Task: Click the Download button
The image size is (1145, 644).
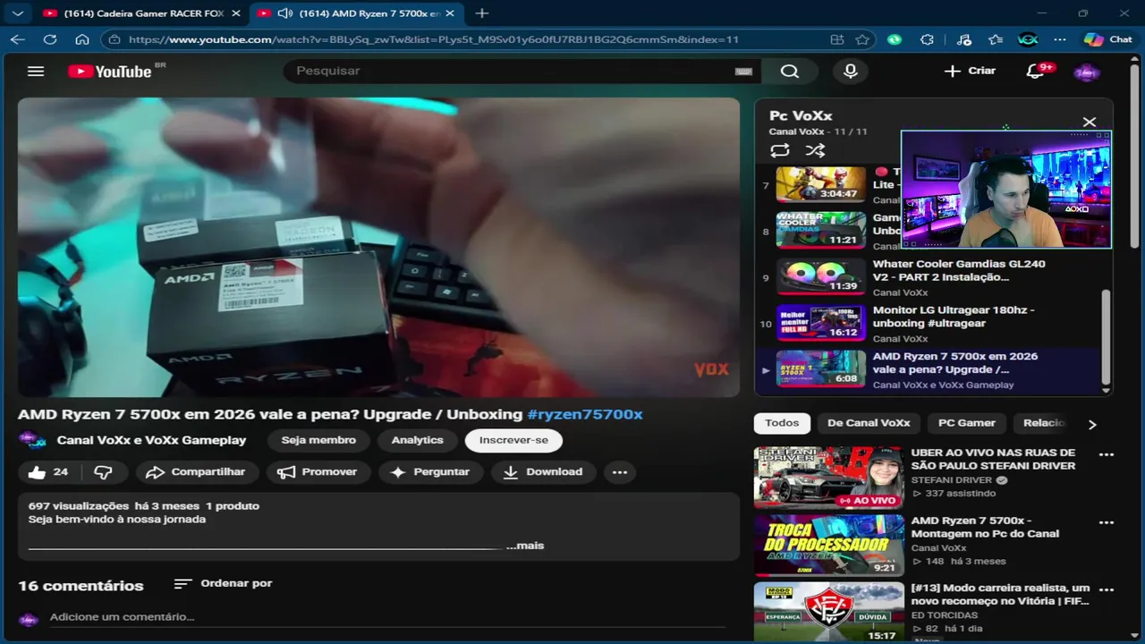Action: tap(543, 472)
